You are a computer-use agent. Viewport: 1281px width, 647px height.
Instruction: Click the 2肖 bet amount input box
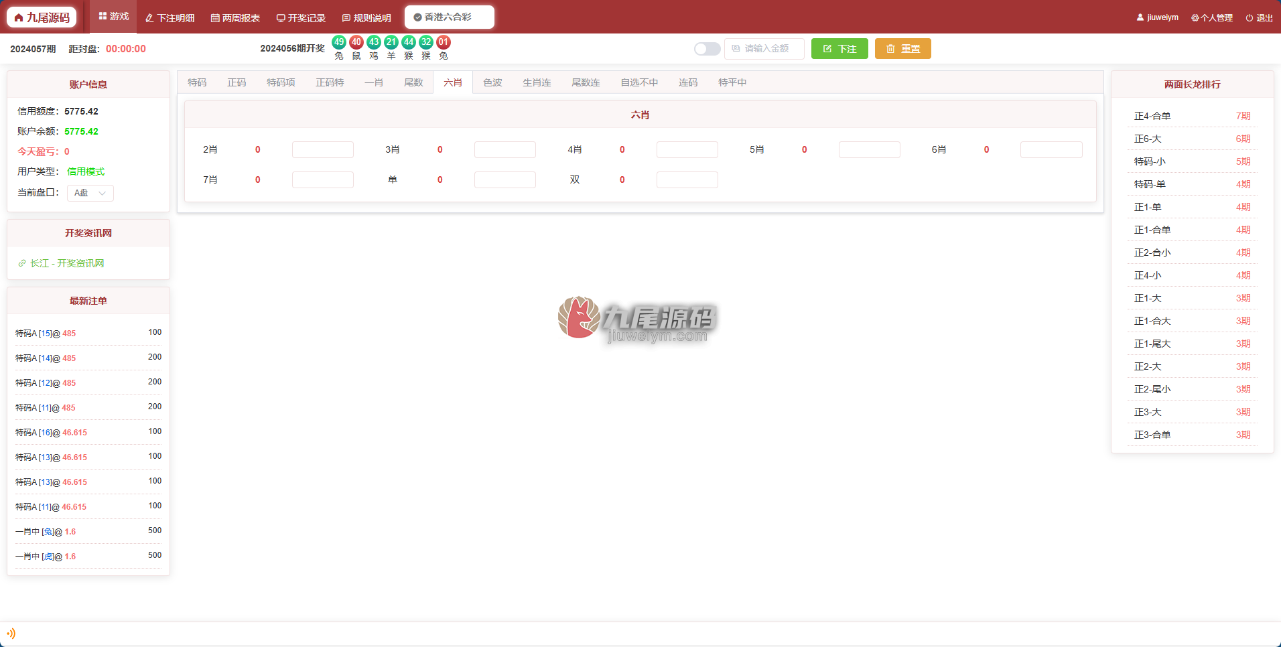pos(323,149)
